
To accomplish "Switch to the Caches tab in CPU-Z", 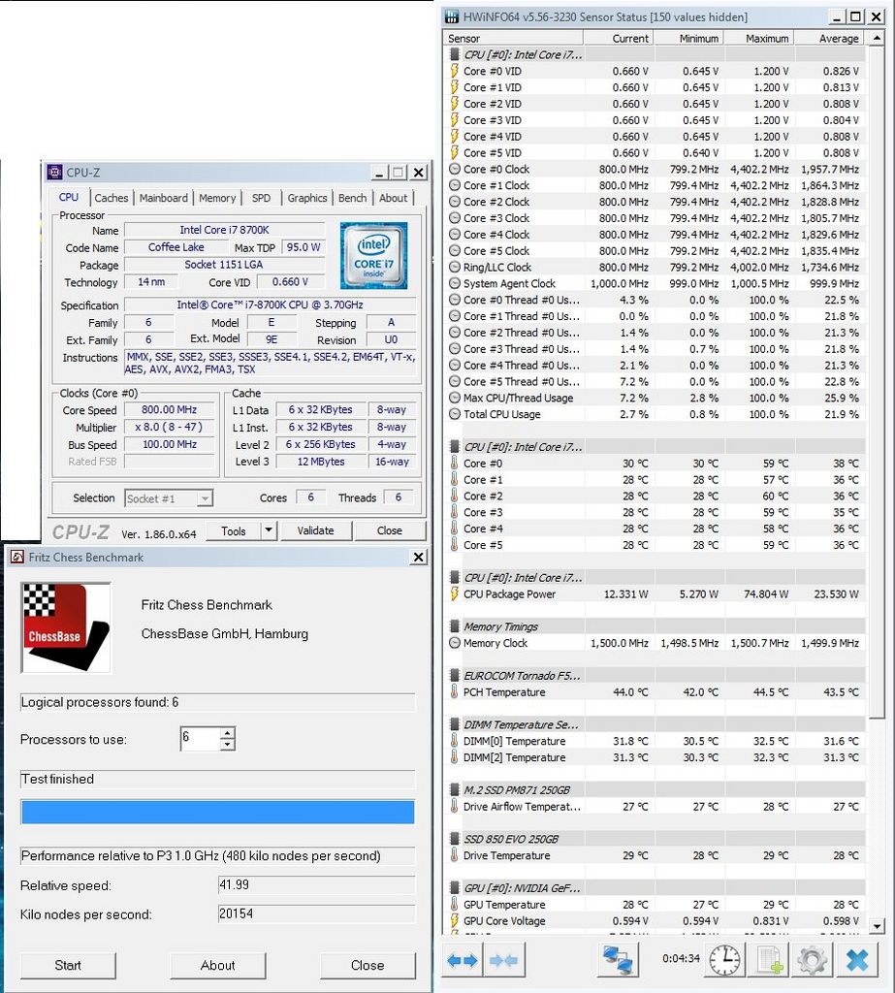I will tap(112, 198).
